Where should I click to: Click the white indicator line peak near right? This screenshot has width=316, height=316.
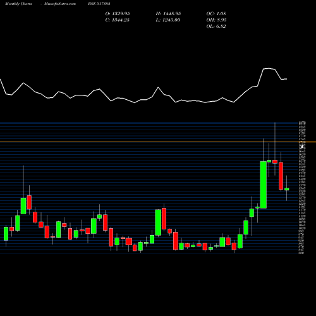269,68
